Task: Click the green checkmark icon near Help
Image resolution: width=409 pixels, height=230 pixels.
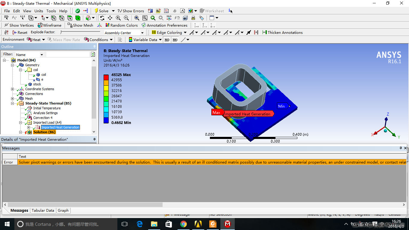Action: (x=78, y=11)
